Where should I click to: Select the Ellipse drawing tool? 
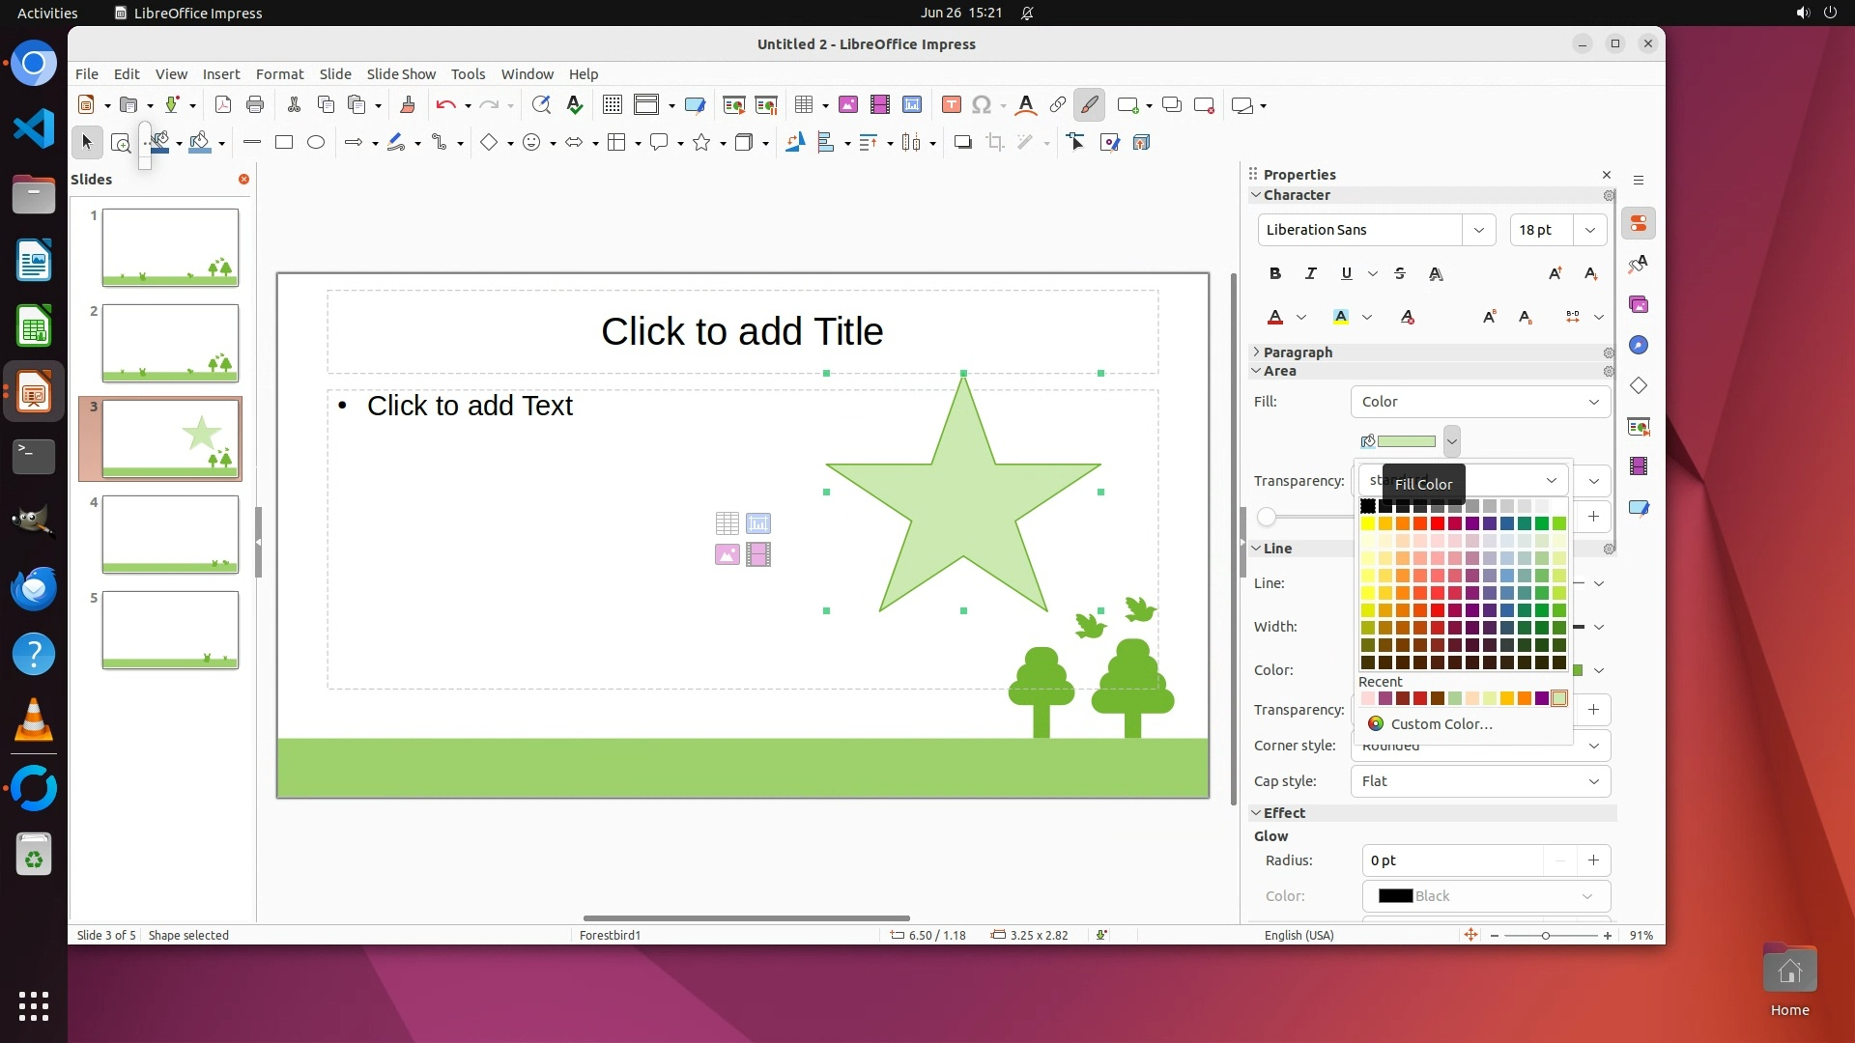point(316,143)
